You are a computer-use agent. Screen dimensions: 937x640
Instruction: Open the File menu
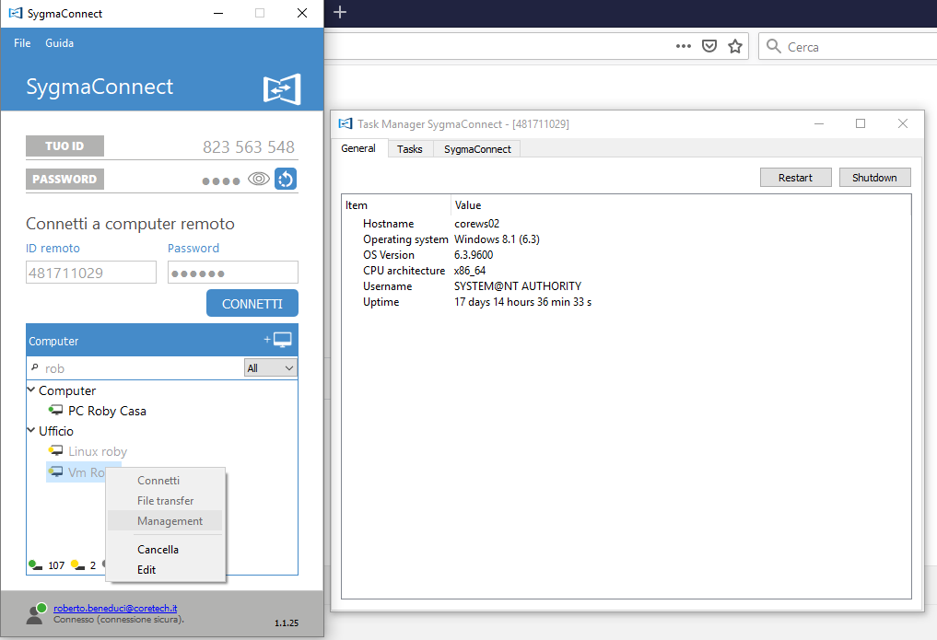[x=22, y=43]
